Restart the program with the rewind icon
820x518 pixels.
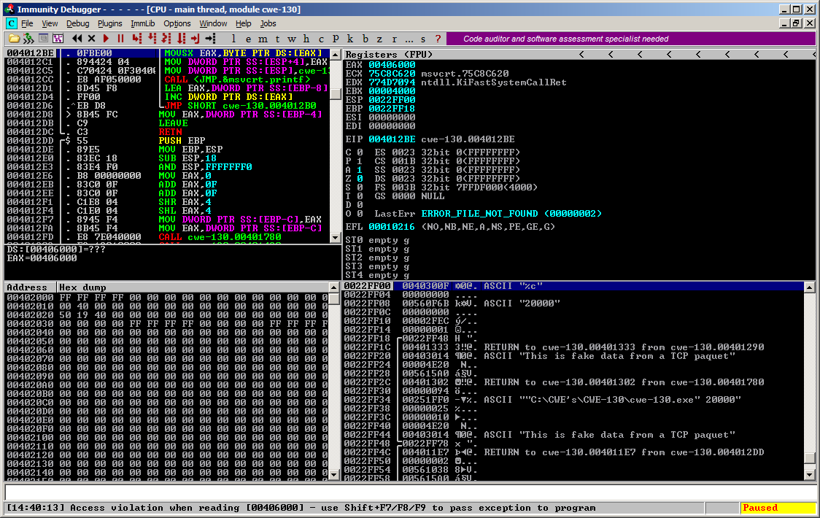[x=78, y=39]
